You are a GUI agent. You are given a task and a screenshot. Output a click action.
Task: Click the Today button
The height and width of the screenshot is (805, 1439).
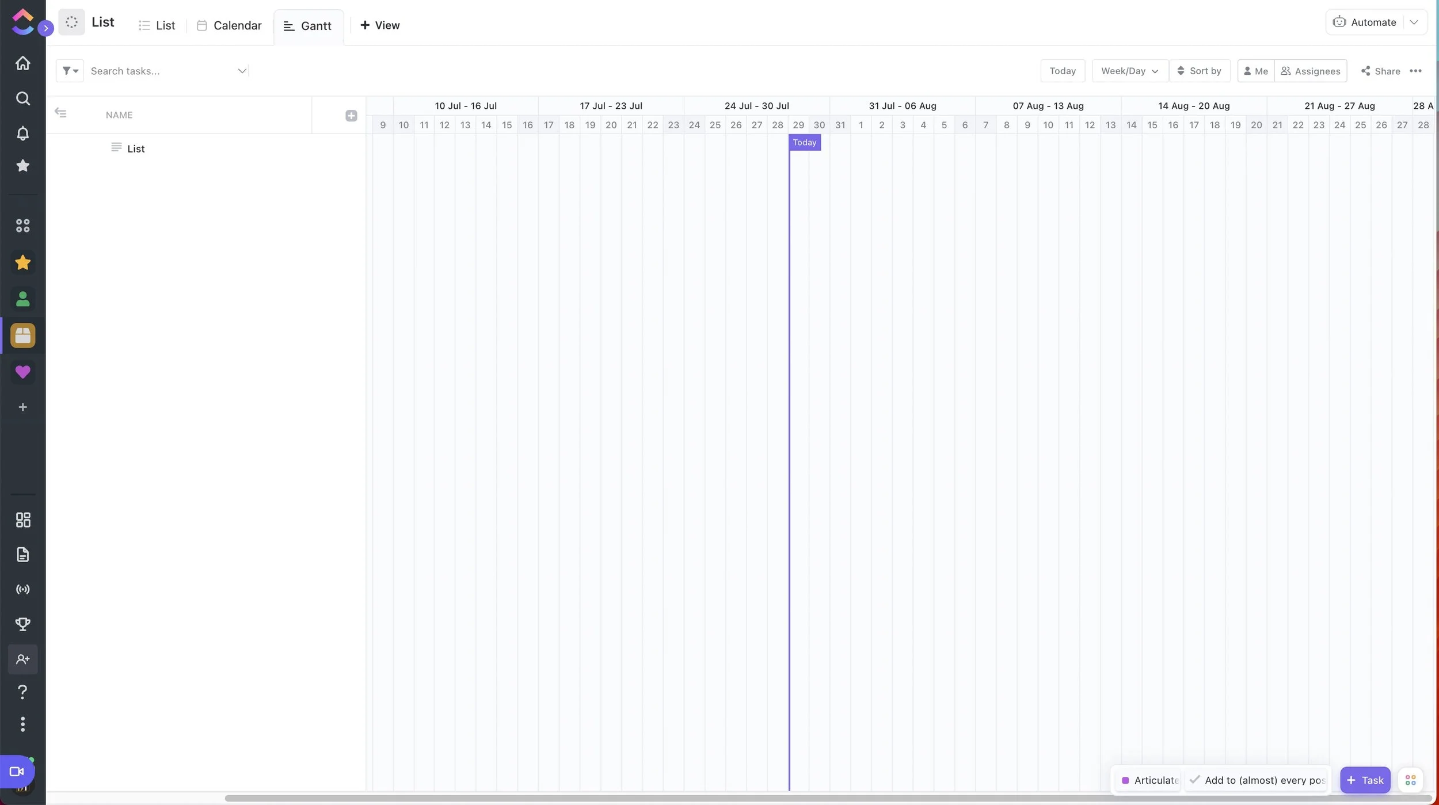pyautogui.click(x=1062, y=71)
